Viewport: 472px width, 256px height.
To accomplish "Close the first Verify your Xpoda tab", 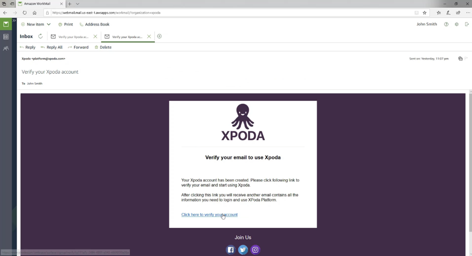I will click(x=95, y=37).
